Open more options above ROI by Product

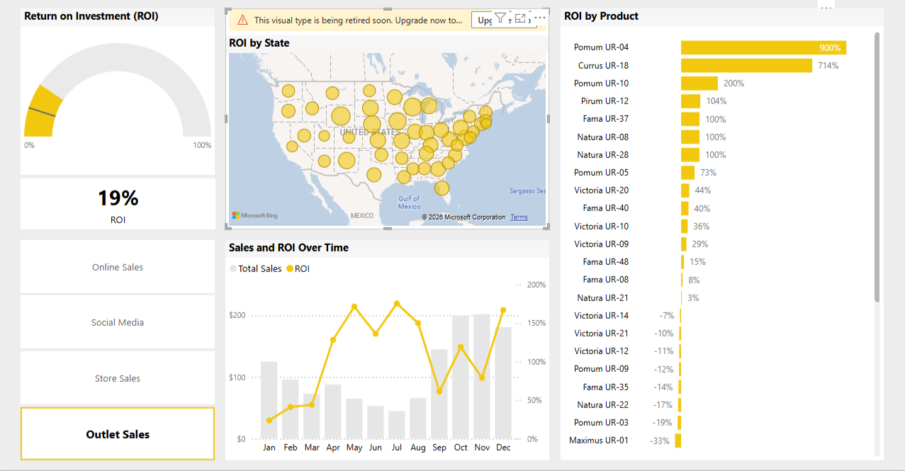(x=826, y=6)
